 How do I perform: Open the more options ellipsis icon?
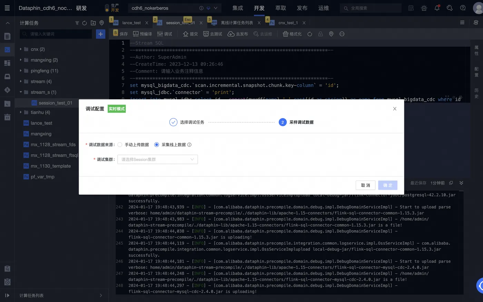[342, 34]
